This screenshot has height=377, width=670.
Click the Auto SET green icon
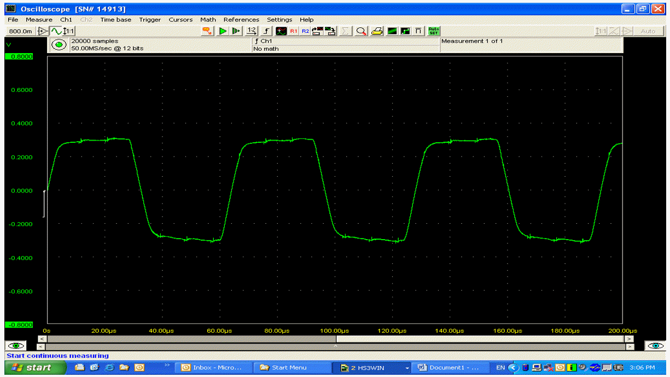pyautogui.click(x=434, y=31)
